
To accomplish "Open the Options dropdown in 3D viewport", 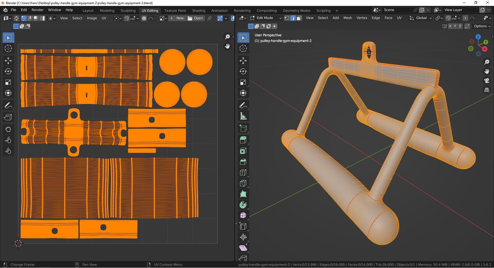I will 482,26.
